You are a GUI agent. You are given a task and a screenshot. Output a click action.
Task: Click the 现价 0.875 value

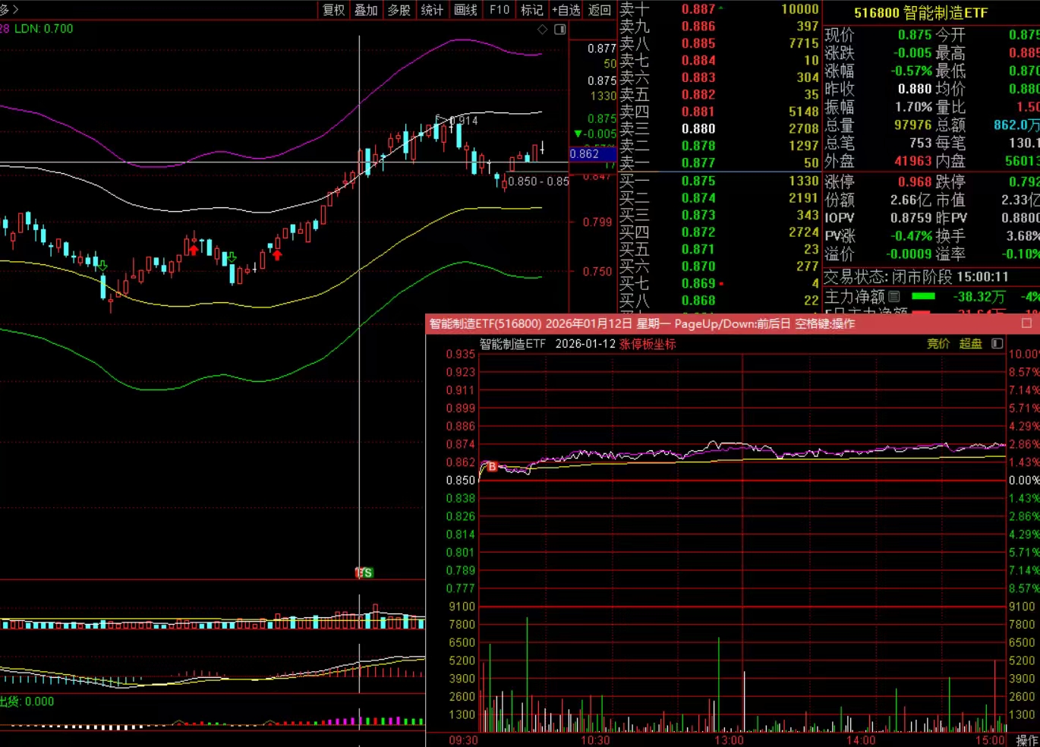point(914,35)
